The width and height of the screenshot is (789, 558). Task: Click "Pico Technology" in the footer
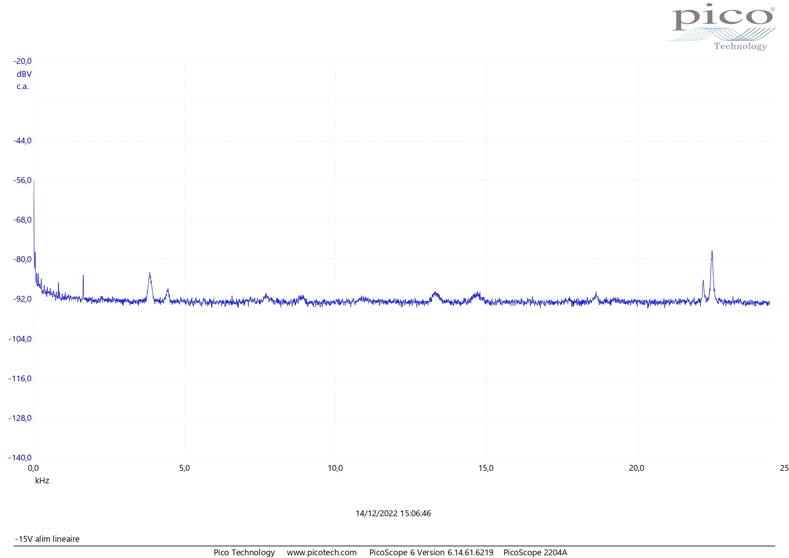[x=244, y=553]
